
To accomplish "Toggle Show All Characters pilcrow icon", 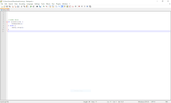I will point(59,6).
